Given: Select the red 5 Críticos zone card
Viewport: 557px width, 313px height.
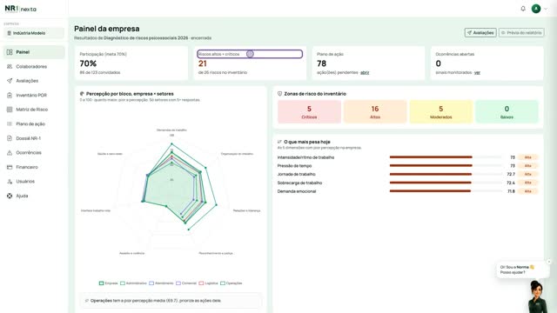Looking at the screenshot, I should tap(309, 112).
